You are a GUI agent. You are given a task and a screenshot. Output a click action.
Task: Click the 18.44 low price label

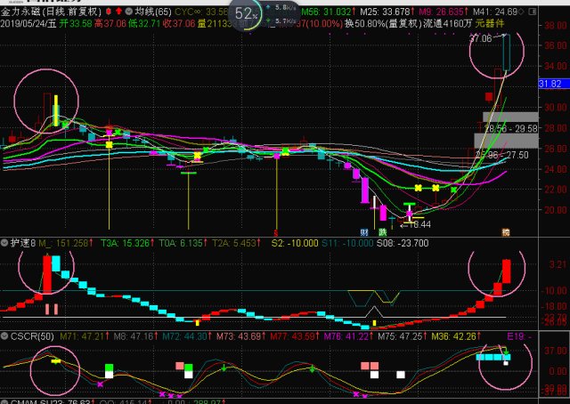[x=415, y=224]
